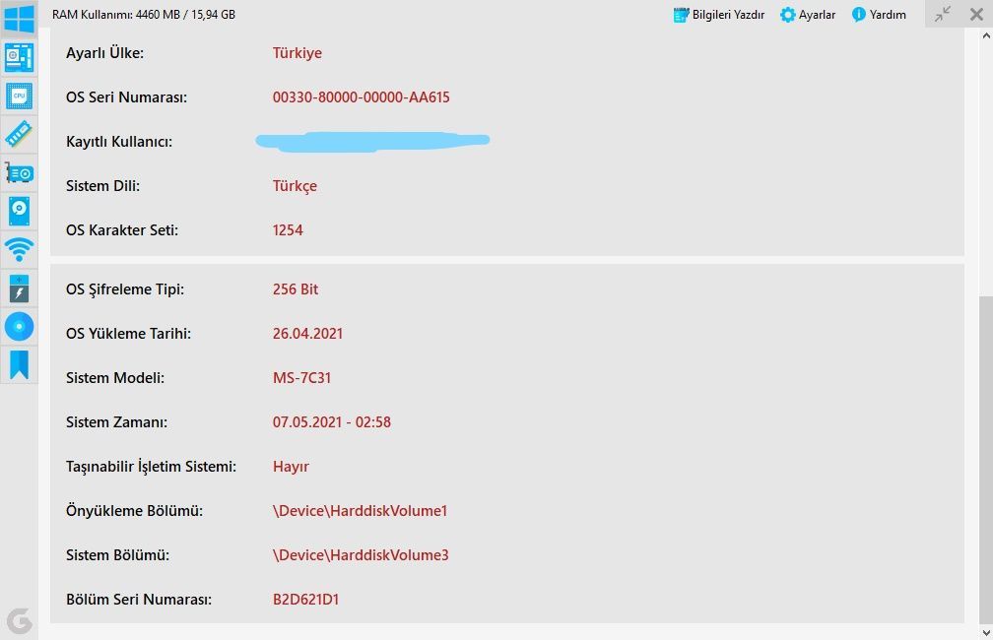
Task: Select the hard disk drive icon
Action: coord(19,211)
